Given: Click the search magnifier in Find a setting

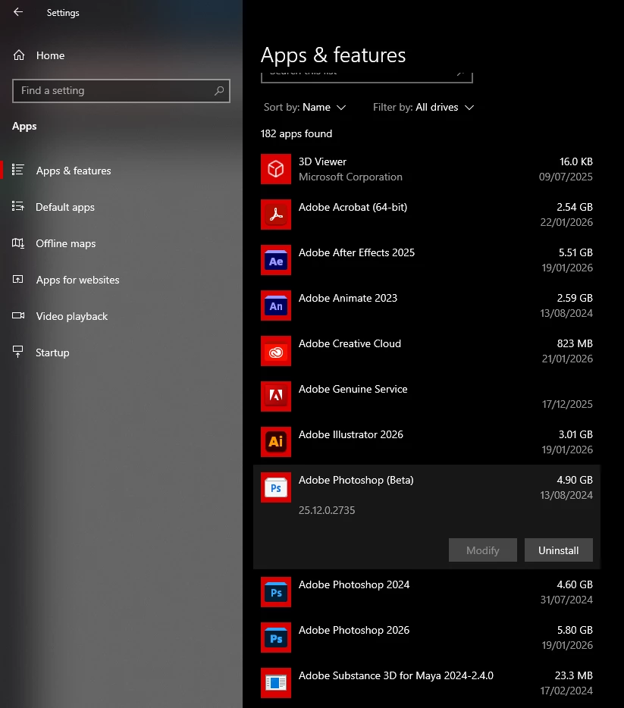Looking at the screenshot, I should coord(219,91).
